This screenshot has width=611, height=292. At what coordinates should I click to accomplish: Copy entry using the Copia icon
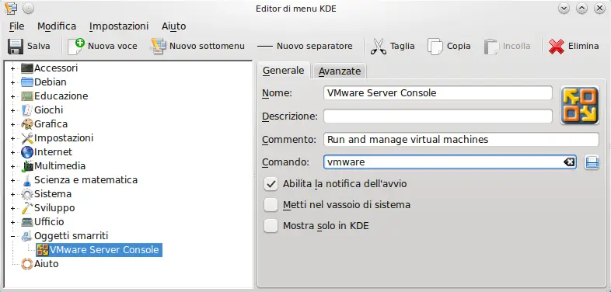pos(435,47)
